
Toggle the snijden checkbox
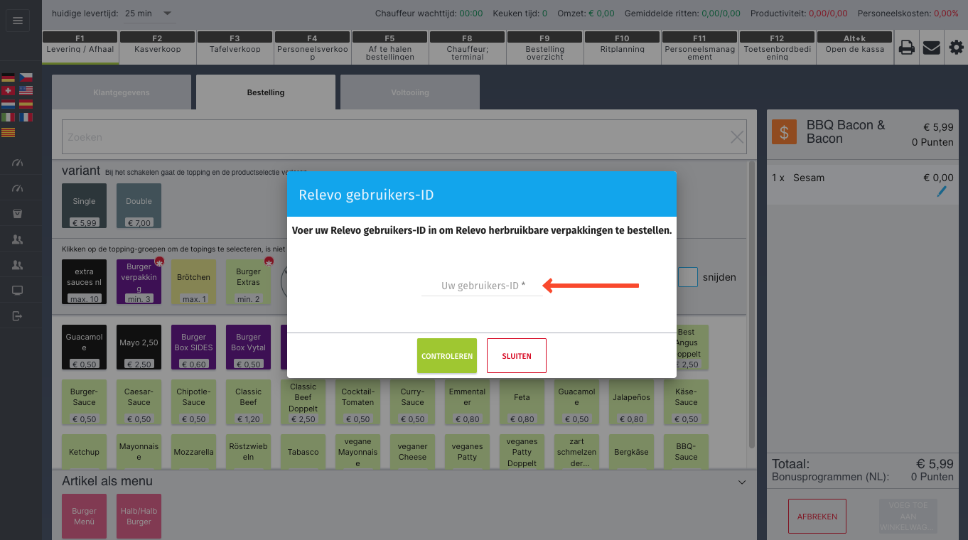pos(688,277)
